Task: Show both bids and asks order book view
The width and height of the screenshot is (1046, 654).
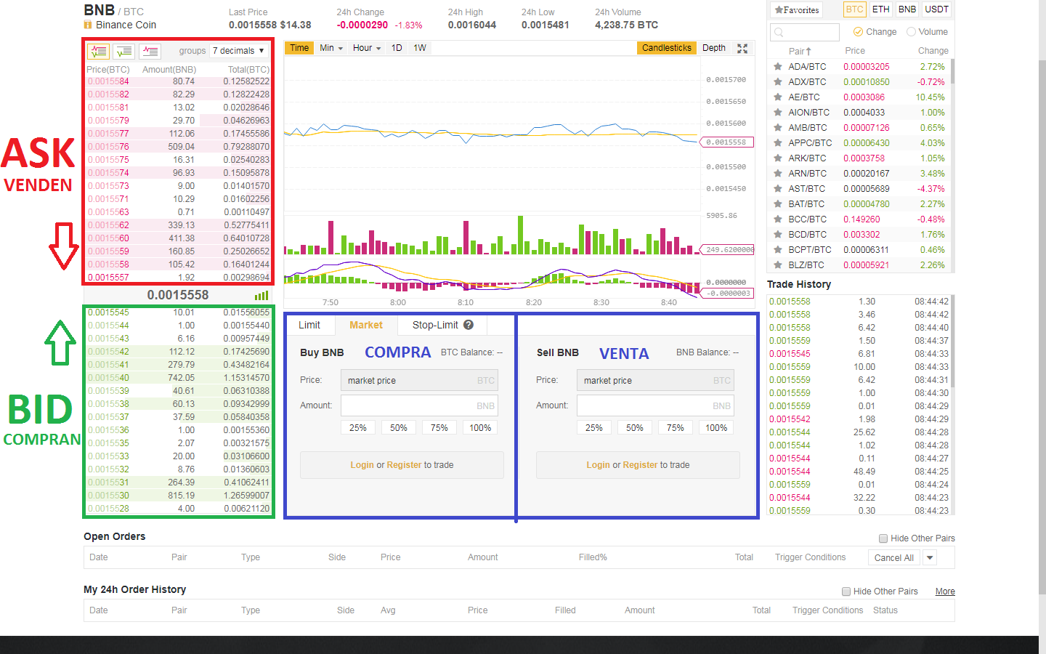Action: (x=98, y=51)
